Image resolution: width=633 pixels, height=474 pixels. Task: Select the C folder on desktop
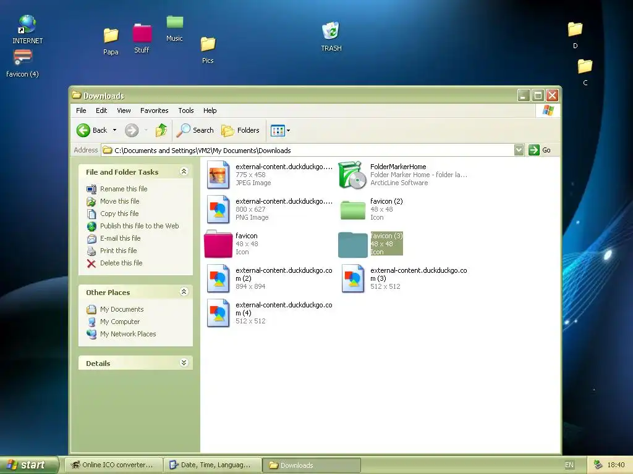[585, 72]
